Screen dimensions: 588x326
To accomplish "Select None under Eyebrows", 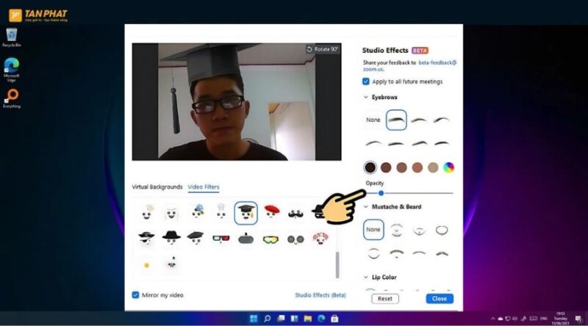I will (x=373, y=120).
